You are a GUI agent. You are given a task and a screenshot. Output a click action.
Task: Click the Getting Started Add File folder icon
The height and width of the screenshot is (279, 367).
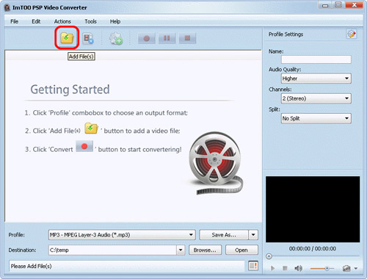pos(91,128)
